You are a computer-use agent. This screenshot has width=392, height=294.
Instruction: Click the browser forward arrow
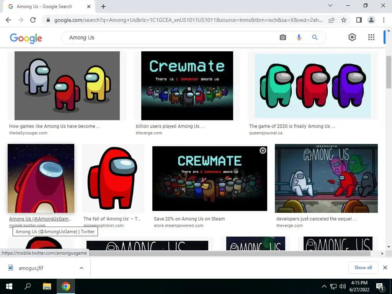(x=21, y=20)
